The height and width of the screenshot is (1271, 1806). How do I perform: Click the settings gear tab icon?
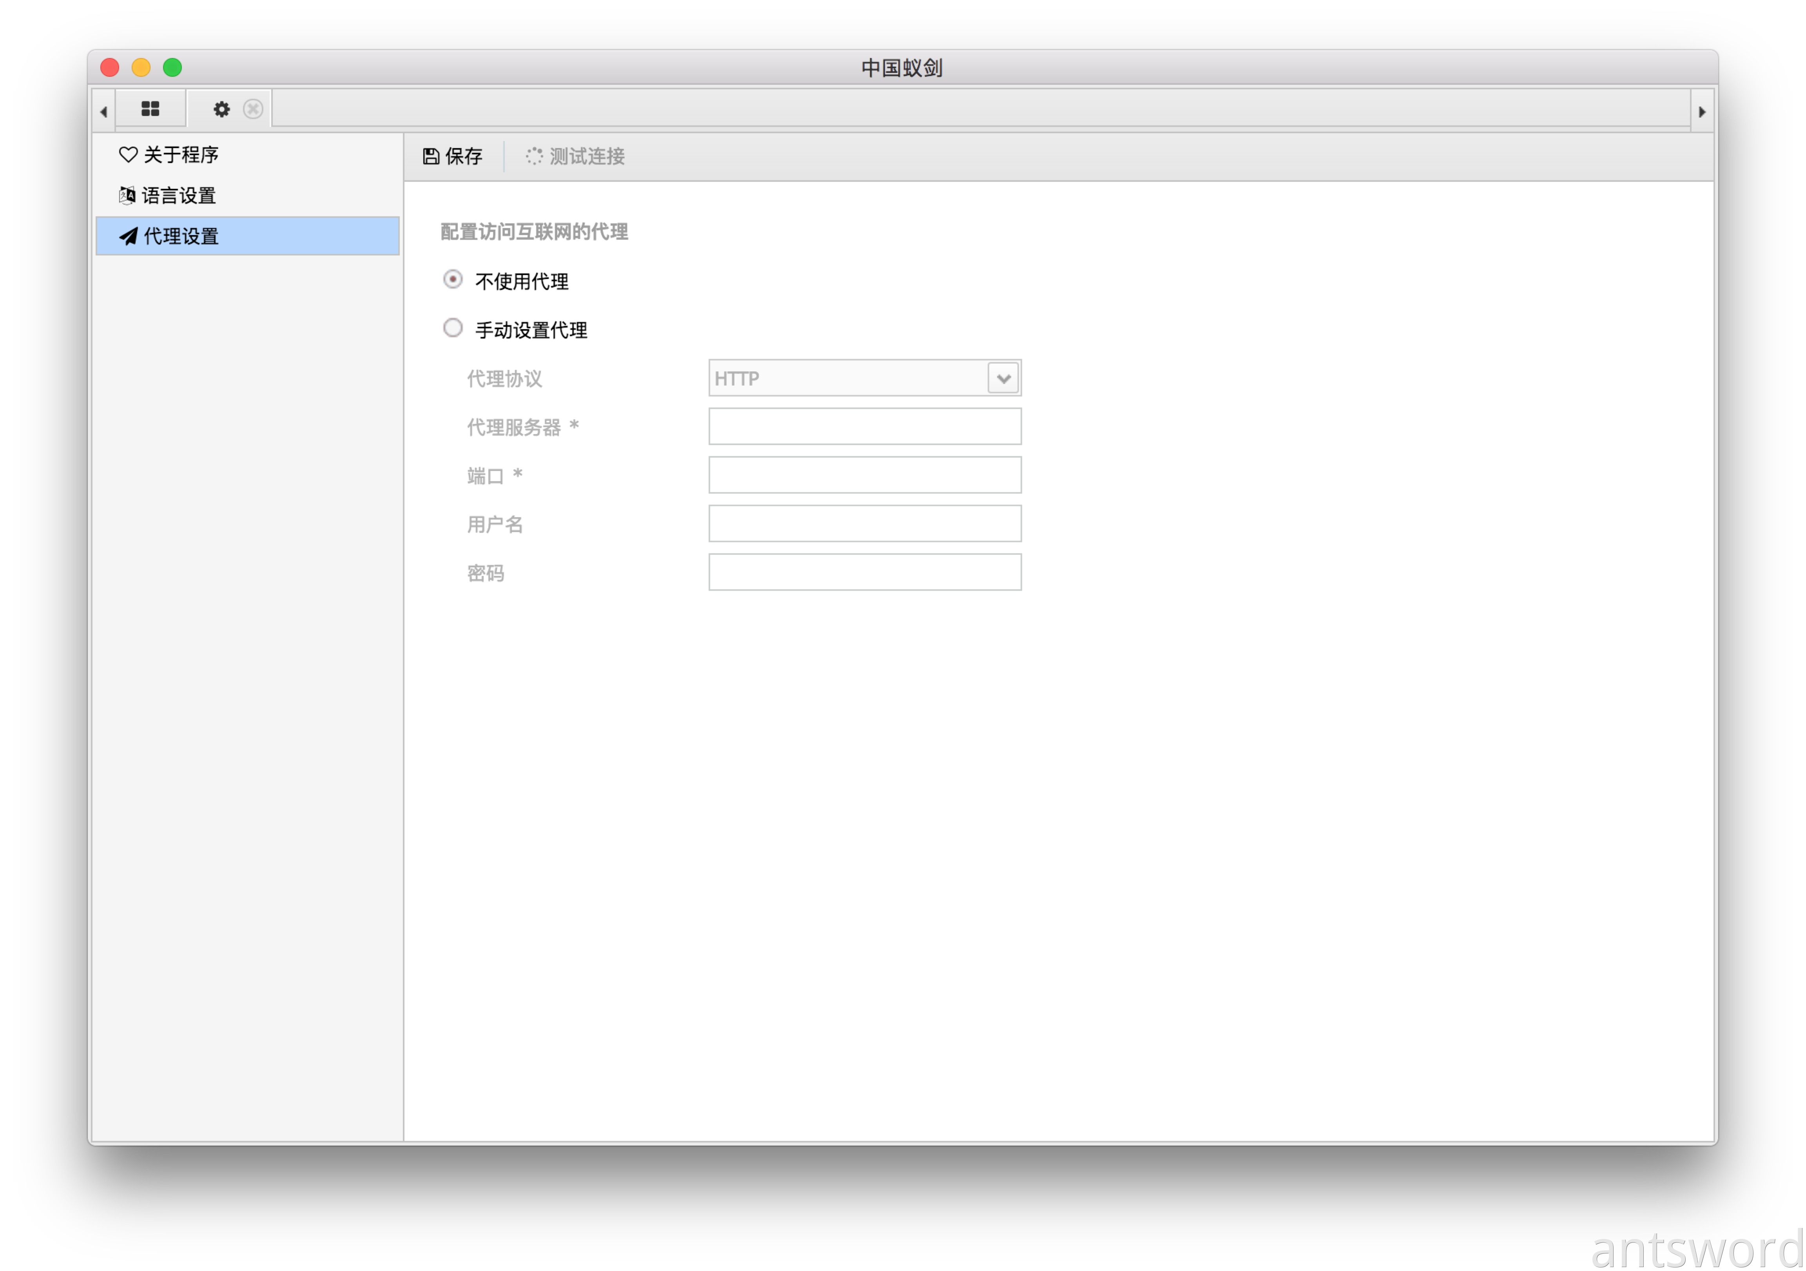coord(222,109)
